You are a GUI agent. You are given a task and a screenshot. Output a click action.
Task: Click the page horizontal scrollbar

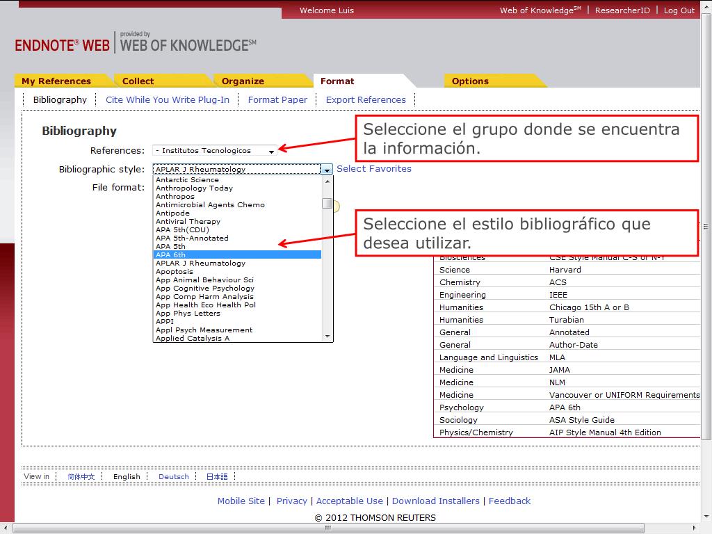coord(328,528)
